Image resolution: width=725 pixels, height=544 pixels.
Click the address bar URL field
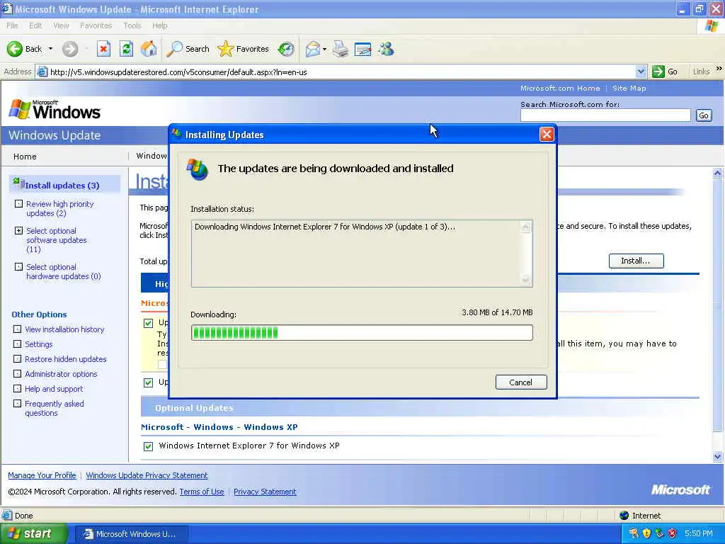point(341,72)
